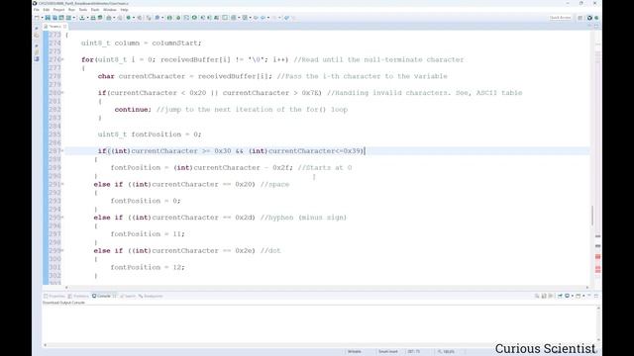Click the 'continue;' statement on line 282

pyautogui.click(x=133, y=110)
